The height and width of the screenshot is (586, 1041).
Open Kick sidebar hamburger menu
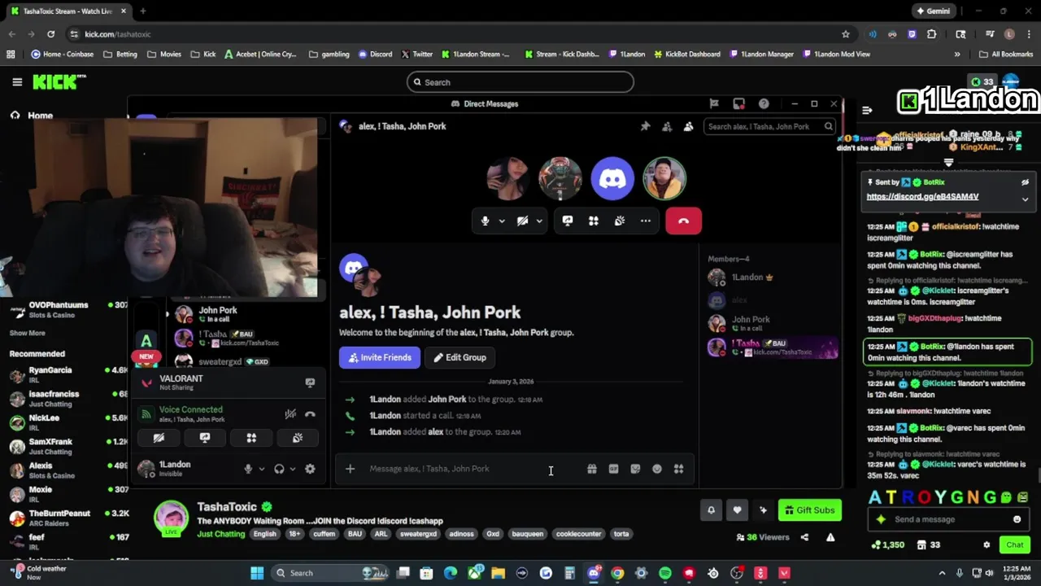pos(17,82)
